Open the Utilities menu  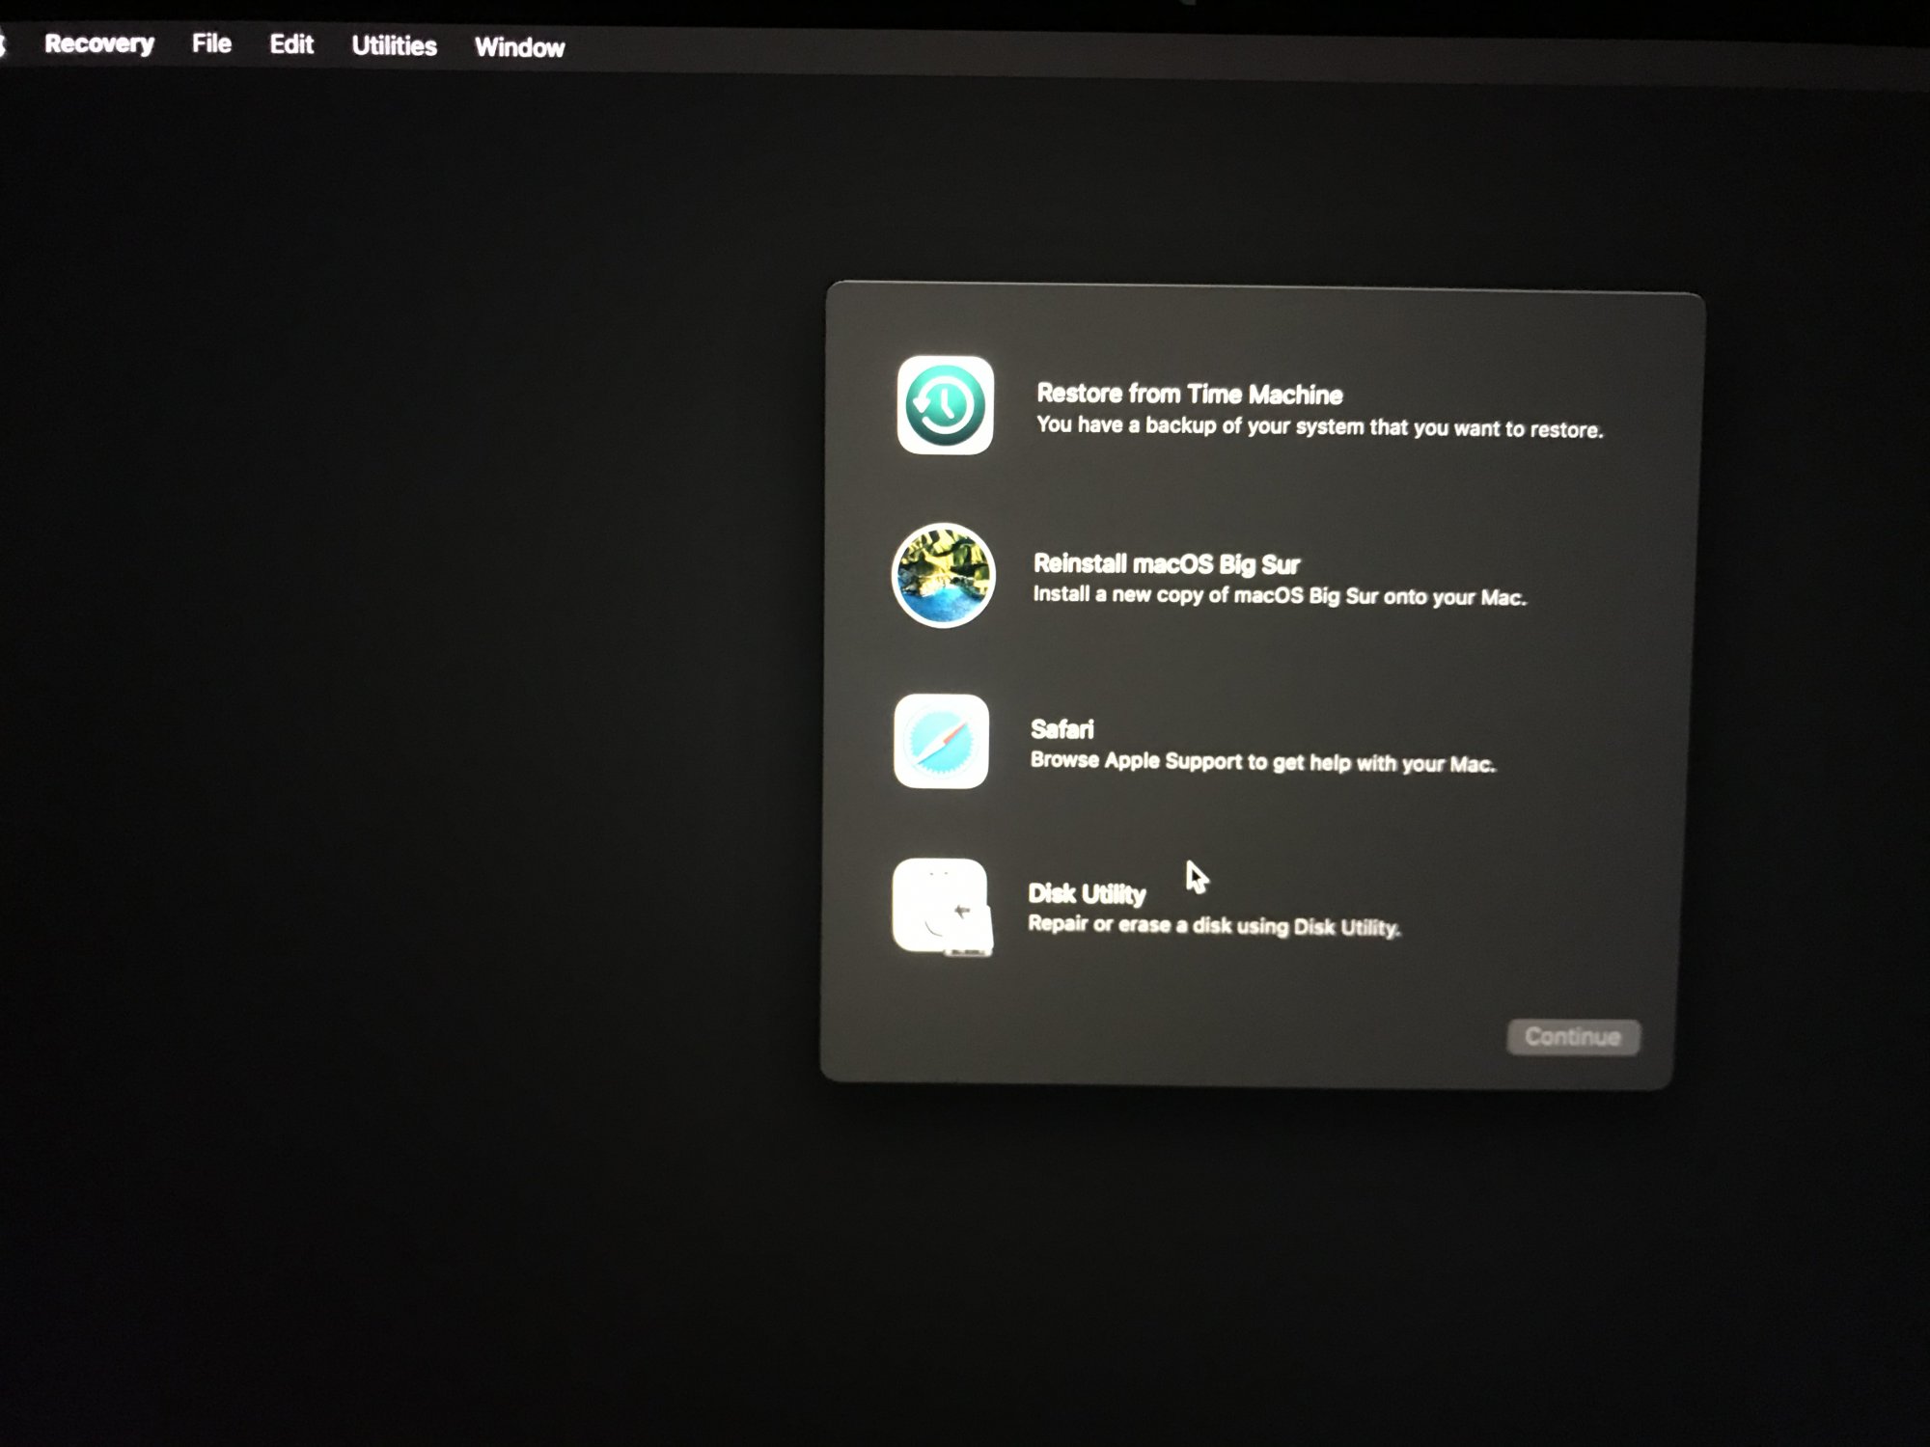394,46
